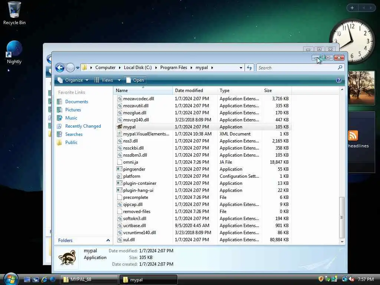The height and width of the screenshot is (285, 380).
Task: Refresh the folder with the refresh icon
Action: [249, 68]
